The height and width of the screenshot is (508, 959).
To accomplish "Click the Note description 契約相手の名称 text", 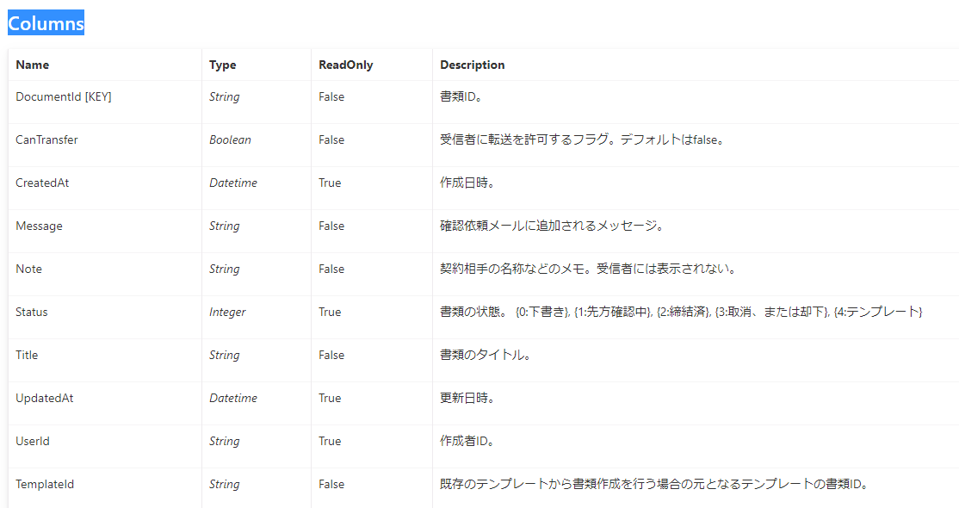I will [588, 269].
